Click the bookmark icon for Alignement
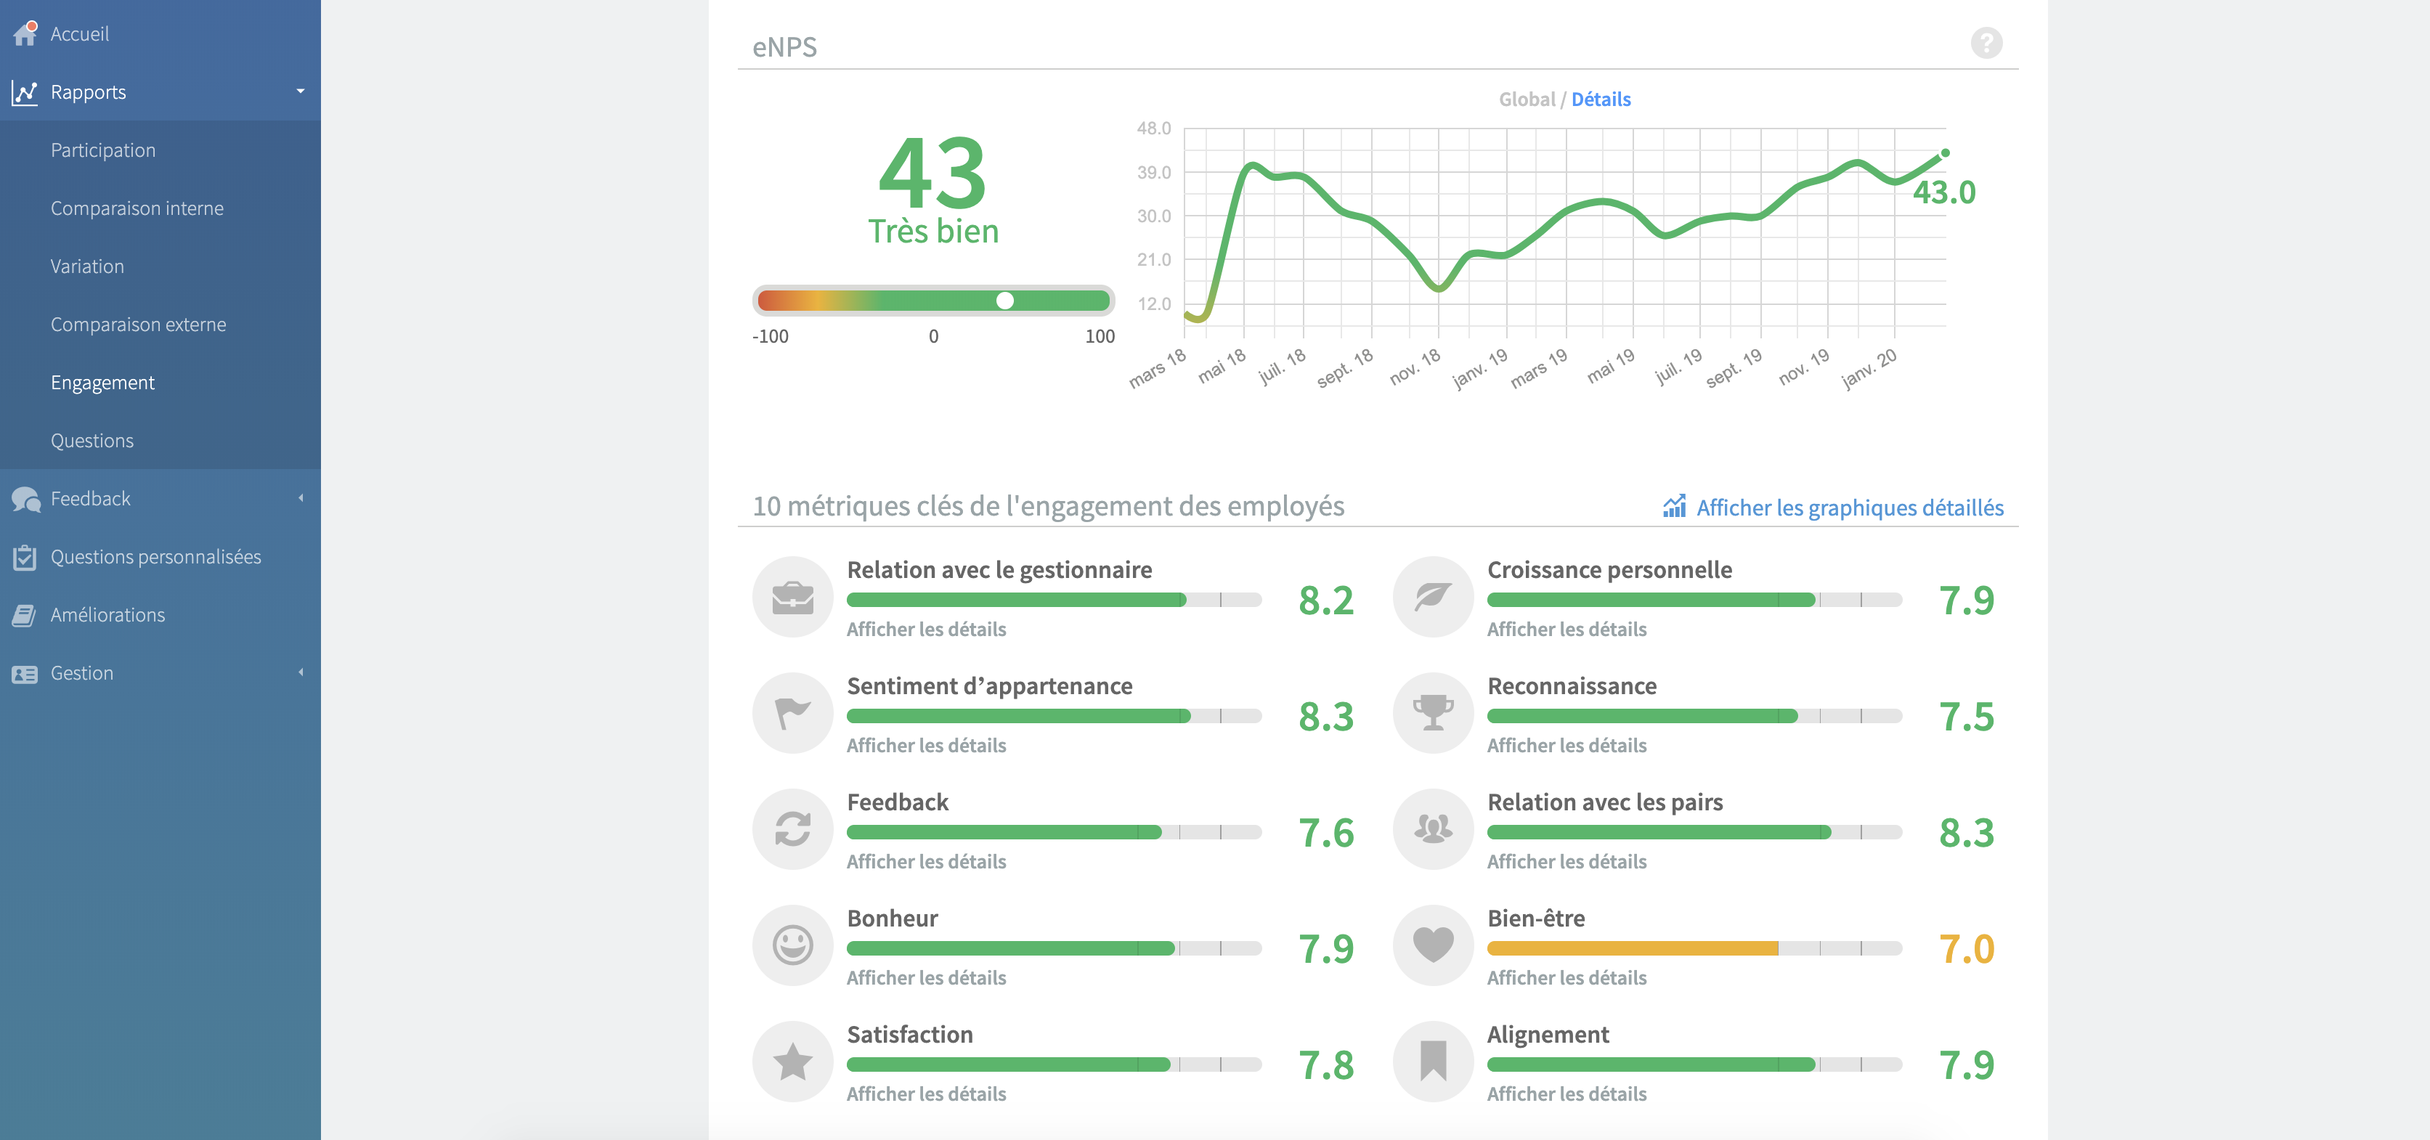 click(1432, 1062)
